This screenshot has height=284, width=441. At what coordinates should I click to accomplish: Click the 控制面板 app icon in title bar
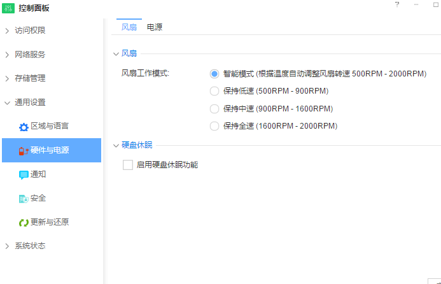(10, 8)
